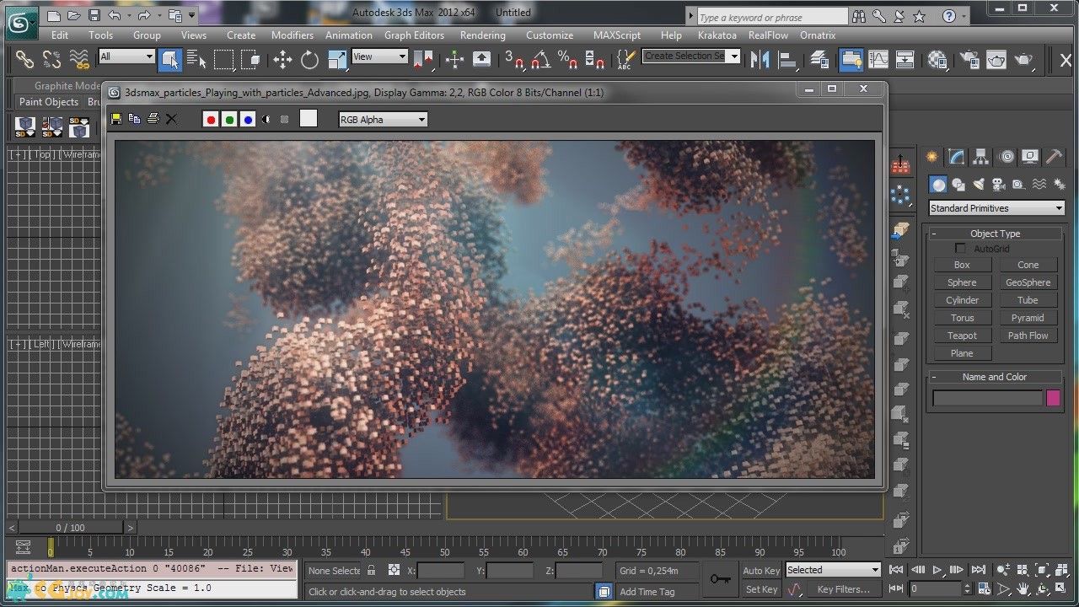Select the Cameras category icon

coord(999,185)
